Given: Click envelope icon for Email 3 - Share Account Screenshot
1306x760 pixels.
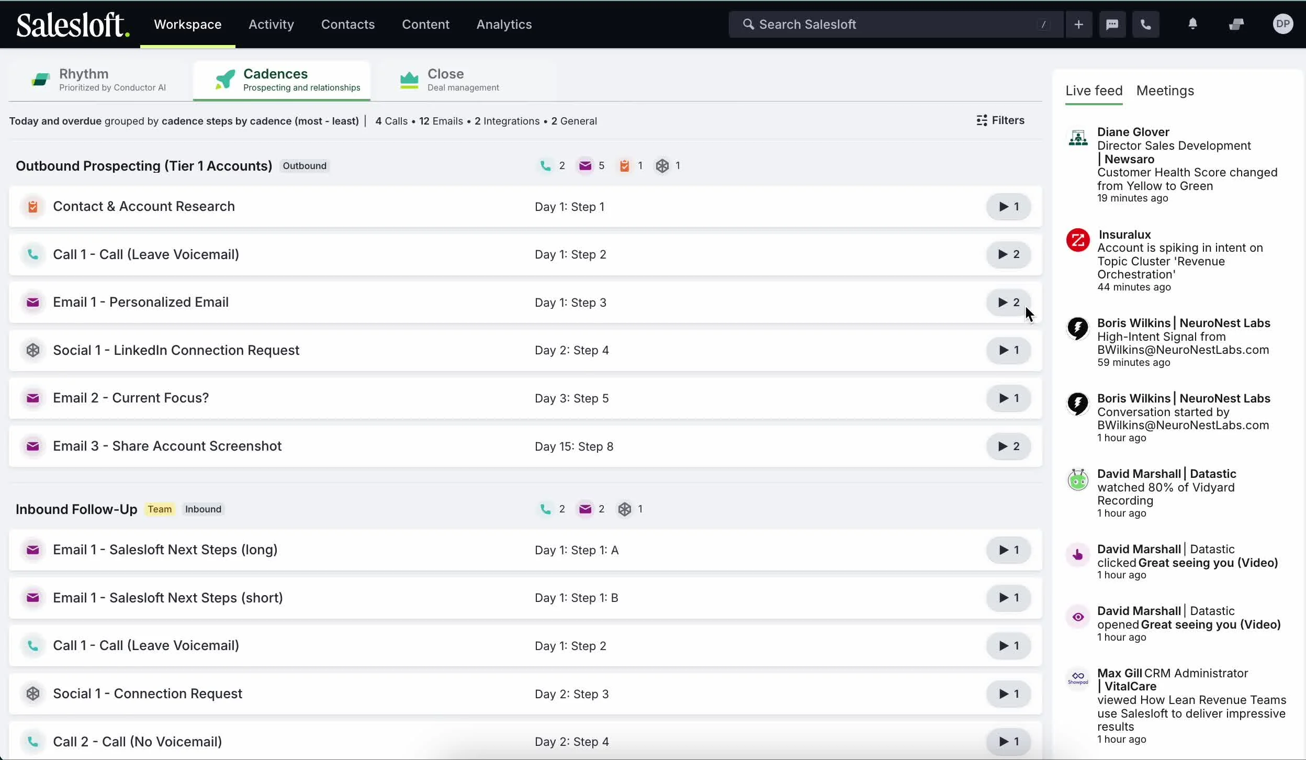Looking at the screenshot, I should pyautogui.click(x=33, y=446).
